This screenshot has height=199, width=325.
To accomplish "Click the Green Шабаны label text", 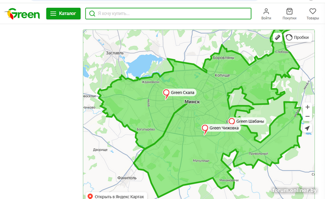I will pyautogui.click(x=250, y=121).
